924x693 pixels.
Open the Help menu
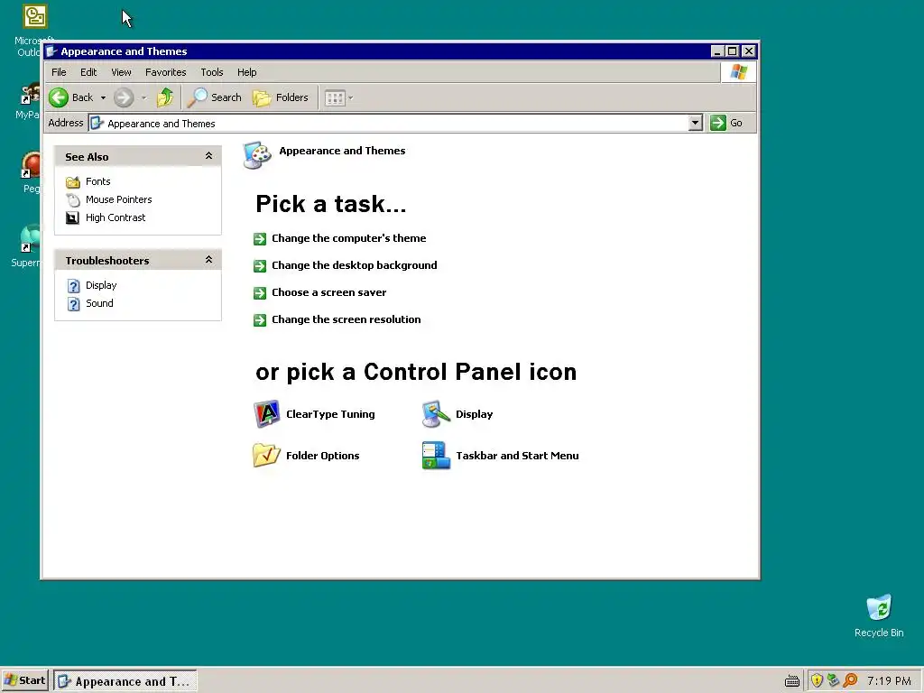click(247, 72)
